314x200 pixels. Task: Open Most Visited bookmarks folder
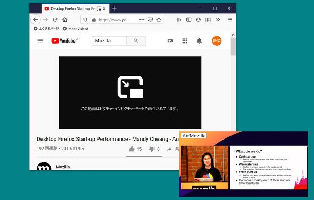[76, 29]
